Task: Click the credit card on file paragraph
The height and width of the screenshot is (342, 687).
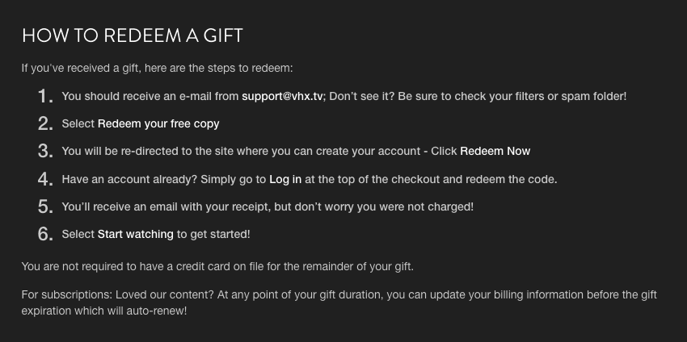Action: pyautogui.click(x=217, y=266)
